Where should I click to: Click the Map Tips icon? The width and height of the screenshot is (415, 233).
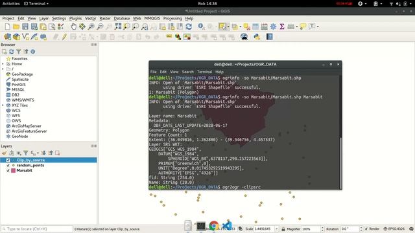tap(303, 27)
